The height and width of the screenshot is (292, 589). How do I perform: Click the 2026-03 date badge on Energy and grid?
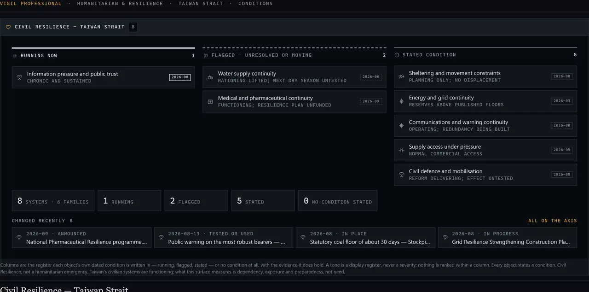(x=562, y=101)
